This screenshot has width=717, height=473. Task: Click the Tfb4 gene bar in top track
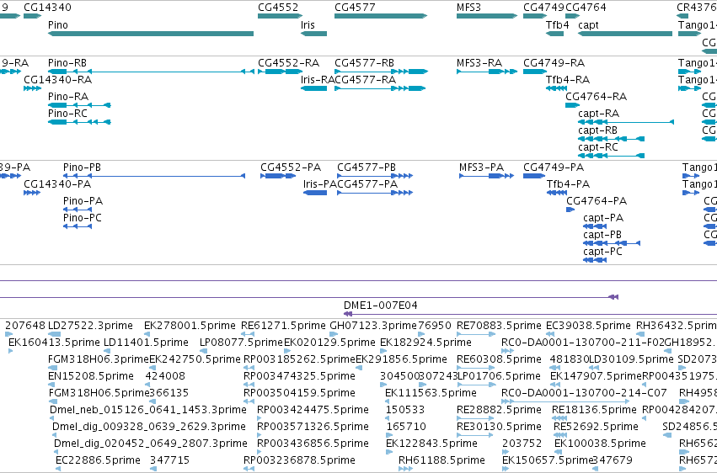[554, 34]
